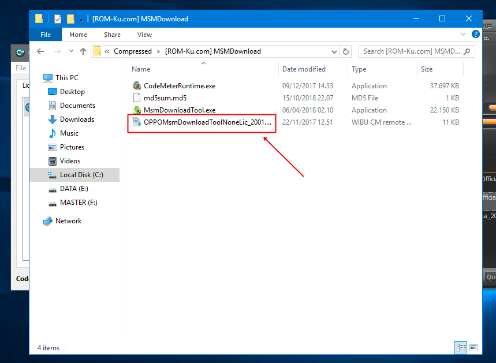Expand hidden breadcrumb path chevrons

click(107, 51)
